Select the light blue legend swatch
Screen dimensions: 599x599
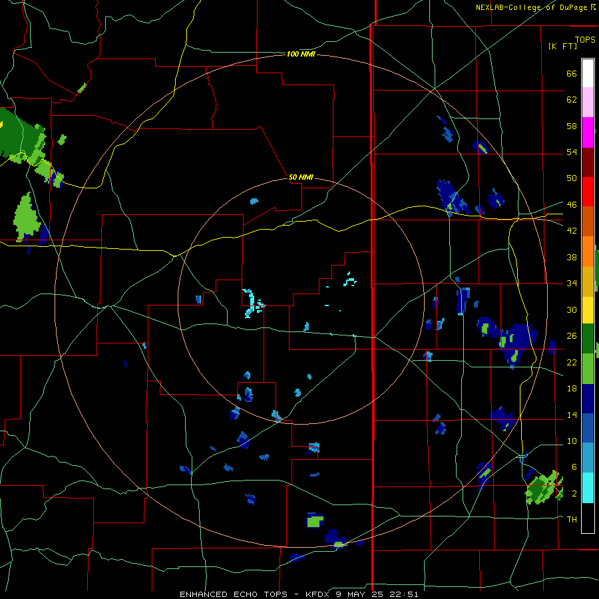click(588, 458)
